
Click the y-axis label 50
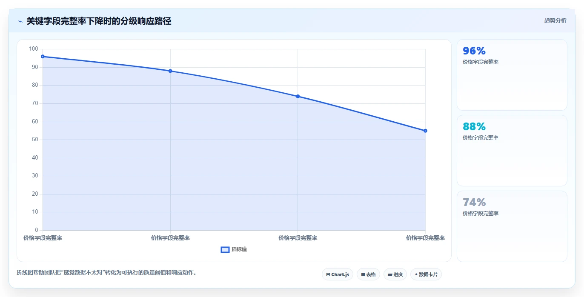34,140
